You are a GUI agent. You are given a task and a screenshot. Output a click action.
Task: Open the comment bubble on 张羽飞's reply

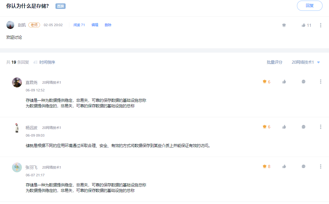303,166
